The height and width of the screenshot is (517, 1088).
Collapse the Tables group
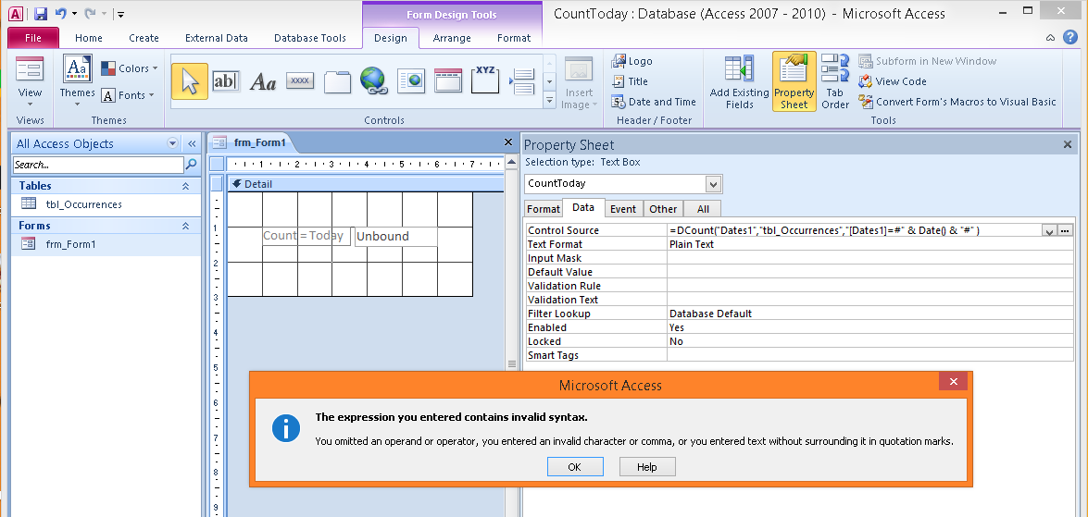click(185, 186)
